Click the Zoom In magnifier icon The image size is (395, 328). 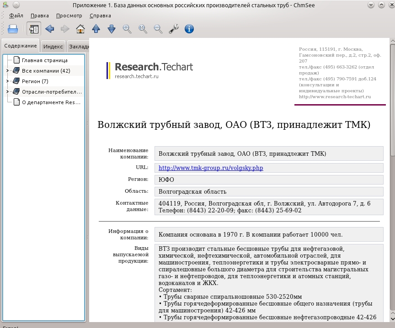coord(127,29)
